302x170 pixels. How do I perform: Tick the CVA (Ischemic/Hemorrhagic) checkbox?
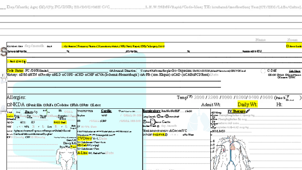tap(96, 75)
